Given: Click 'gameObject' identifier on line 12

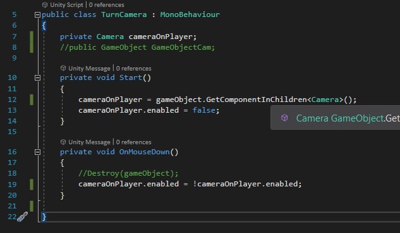Looking at the screenshot, I should [x=179, y=100].
